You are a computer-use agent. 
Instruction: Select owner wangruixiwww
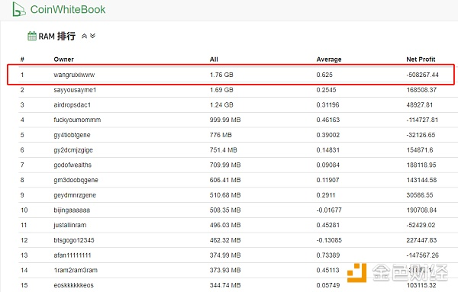pos(74,75)
